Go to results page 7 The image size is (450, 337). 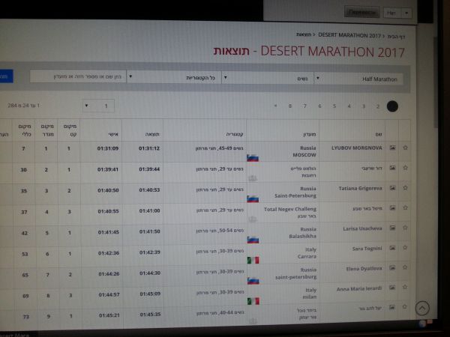[x=305, y=106]
